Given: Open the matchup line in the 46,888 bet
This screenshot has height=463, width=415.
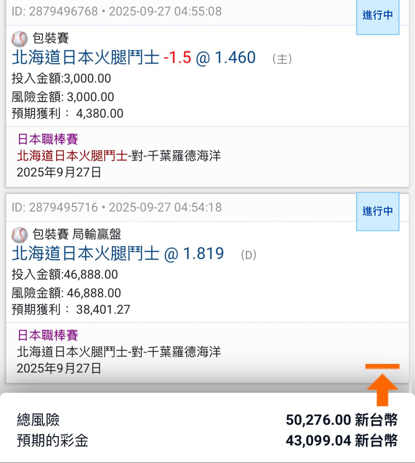Looking at the screenshot, I should [119, 352].
